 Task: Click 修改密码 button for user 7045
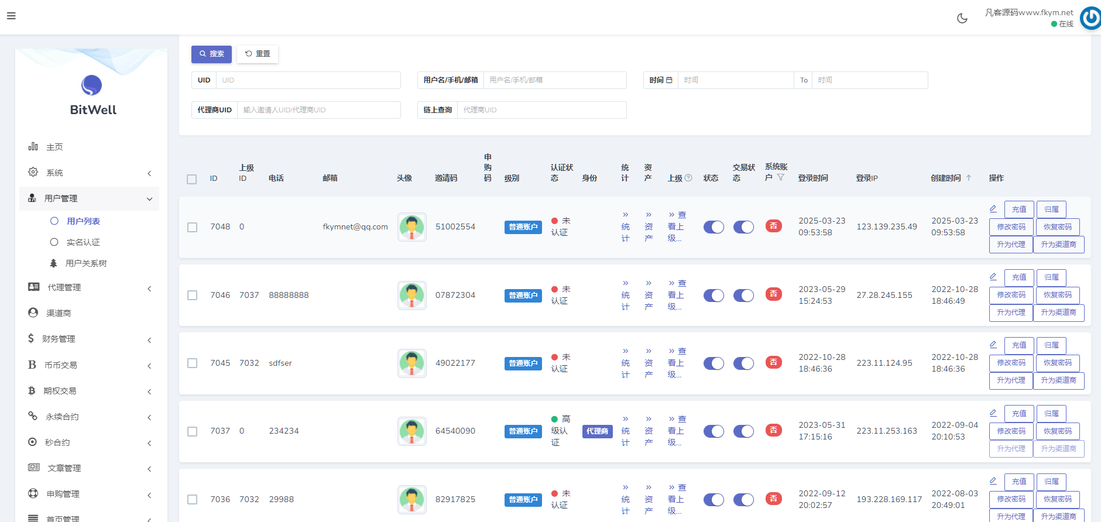tap(1011, 363)
